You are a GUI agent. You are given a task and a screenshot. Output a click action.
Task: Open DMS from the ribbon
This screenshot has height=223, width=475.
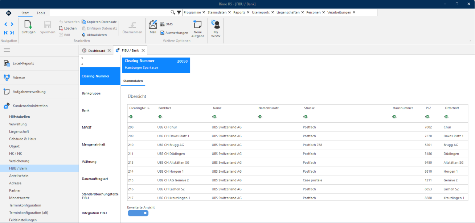pyautogui.click(x=166, y=24)
